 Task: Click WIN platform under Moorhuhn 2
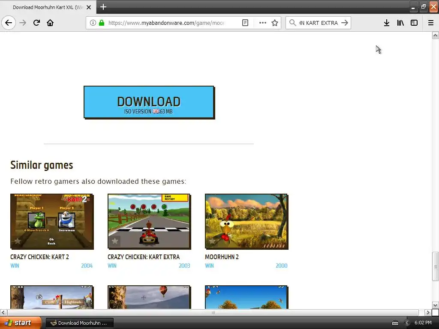coord(209,266)
